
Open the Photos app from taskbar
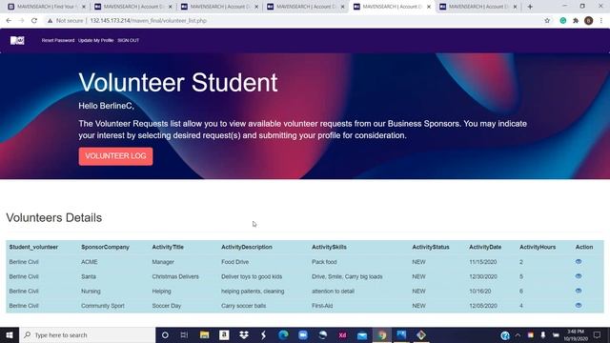point(401,334)
